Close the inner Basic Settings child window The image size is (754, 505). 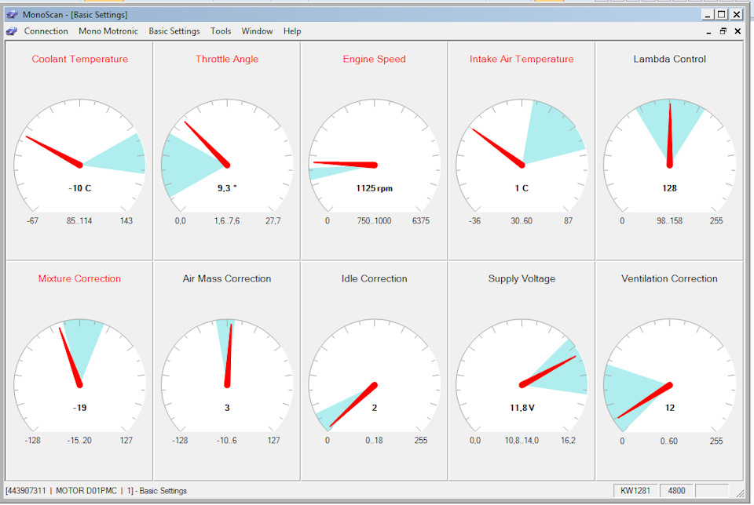pyautogui.click(x=738, y=31)
